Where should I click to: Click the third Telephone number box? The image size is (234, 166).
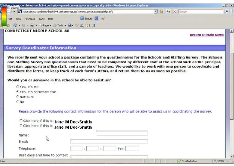tap(109, 148)
